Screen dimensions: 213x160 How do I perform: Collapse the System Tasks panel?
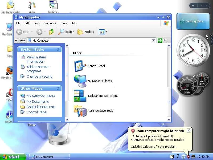[x=58, y=49]
